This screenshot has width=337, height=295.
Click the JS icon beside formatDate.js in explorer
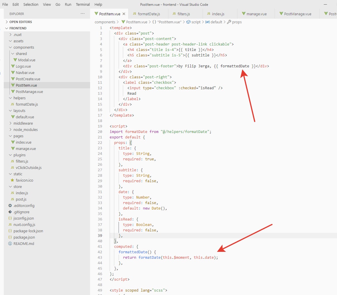click(12, 104)
